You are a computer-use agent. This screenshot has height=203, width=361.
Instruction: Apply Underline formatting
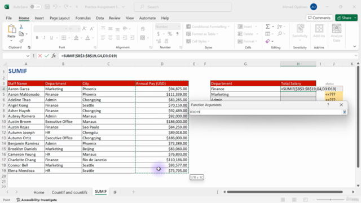point(51,38)
